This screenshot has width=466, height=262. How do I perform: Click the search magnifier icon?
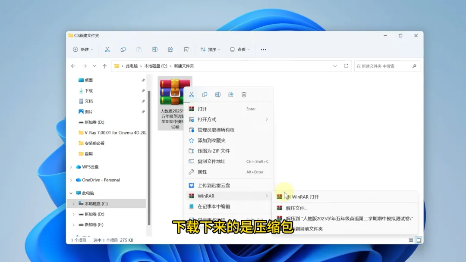click(414, 66)
